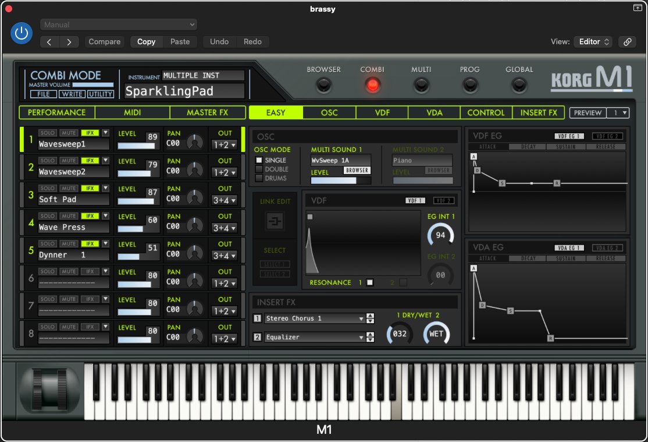Click the Link Edit icon

275,221
